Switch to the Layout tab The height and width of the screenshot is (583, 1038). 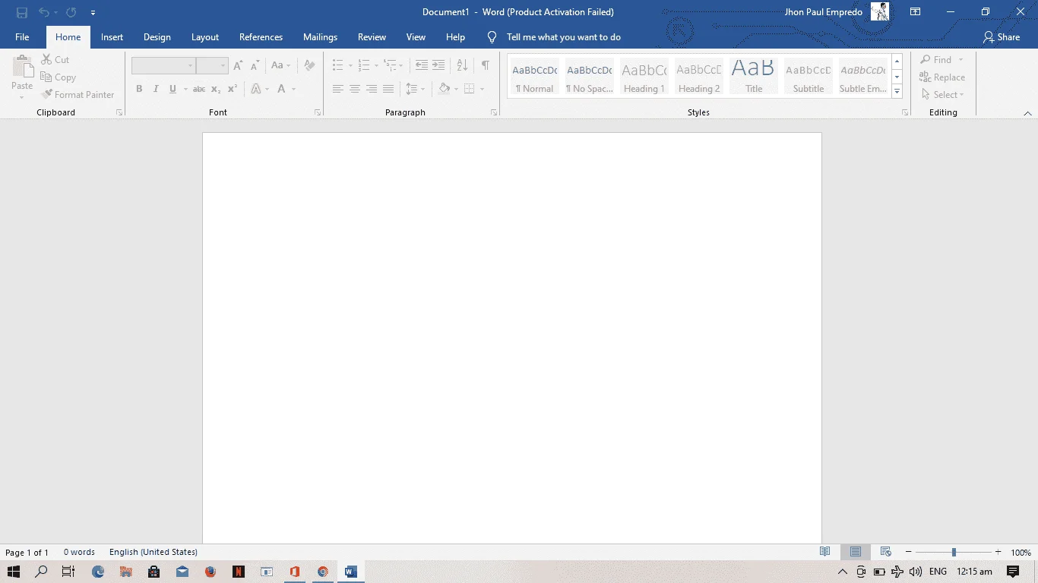click(x=205, y=37)
